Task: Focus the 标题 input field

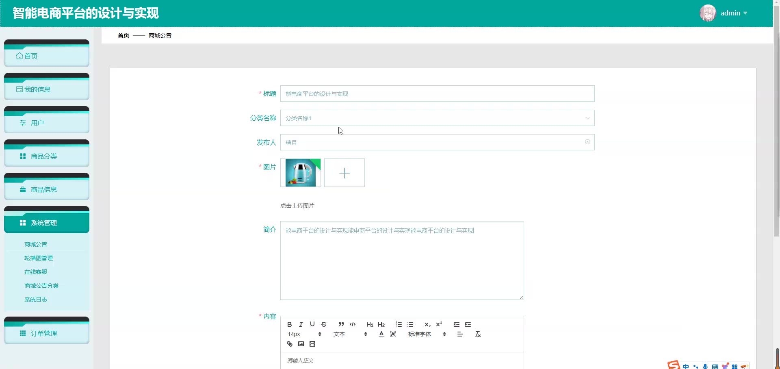Action: [437, 93]
